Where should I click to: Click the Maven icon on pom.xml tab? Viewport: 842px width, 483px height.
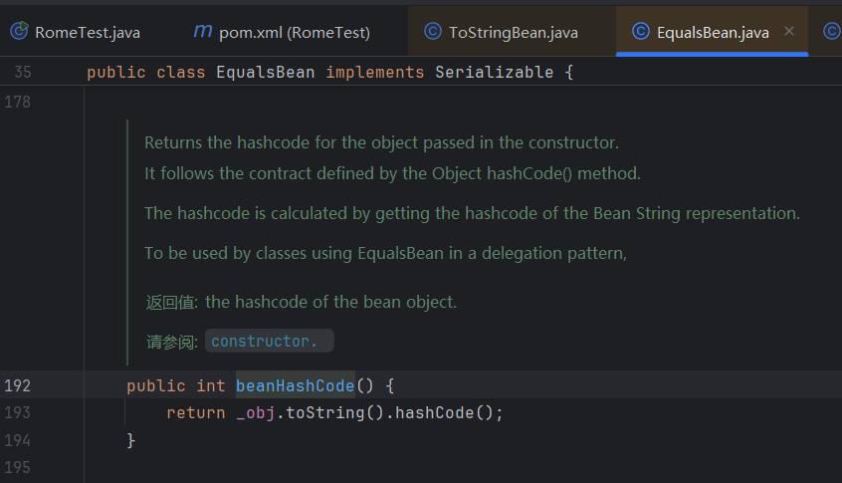[202, 32]
